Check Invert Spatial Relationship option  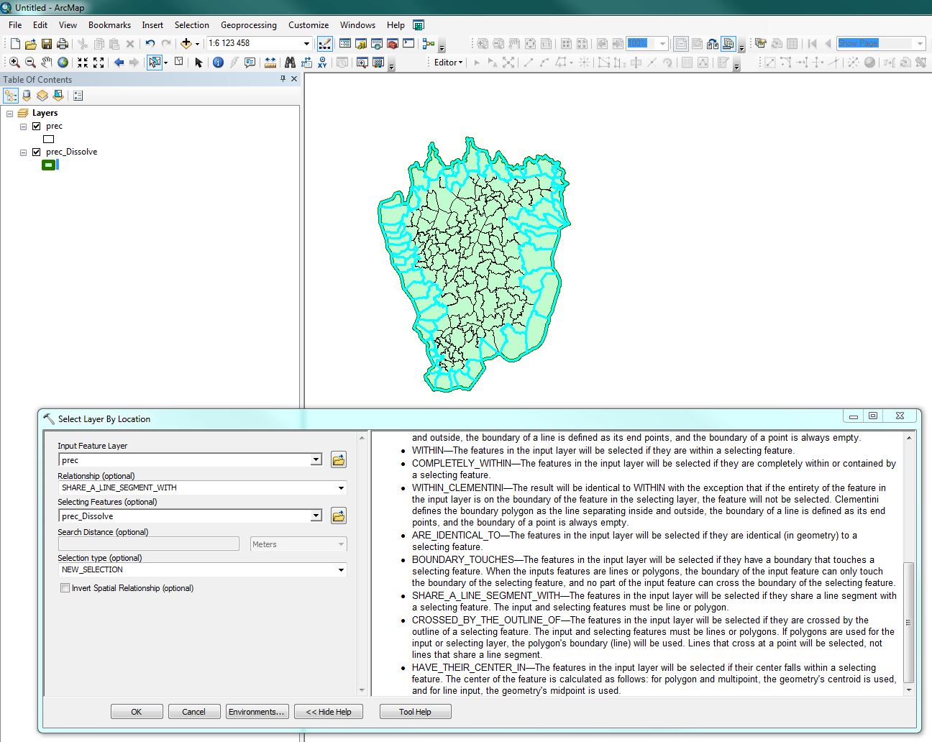click(65, 587)
